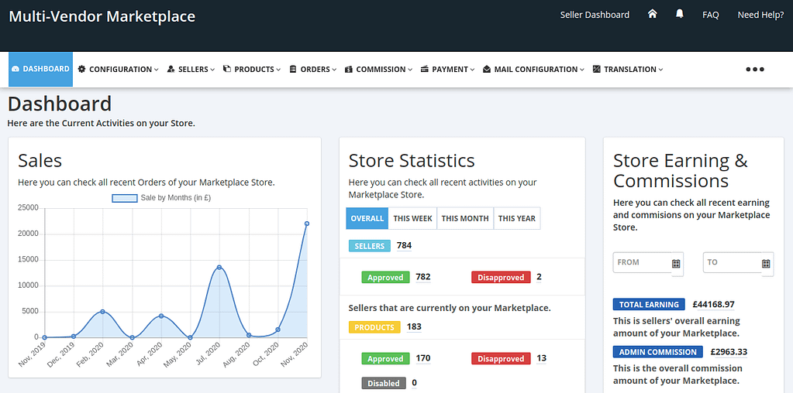Click the Disabled products badge
Viewport: 793px width, 393px height.
coord(384,384)
